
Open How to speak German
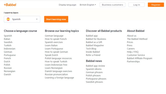click(x=56, y=52)
